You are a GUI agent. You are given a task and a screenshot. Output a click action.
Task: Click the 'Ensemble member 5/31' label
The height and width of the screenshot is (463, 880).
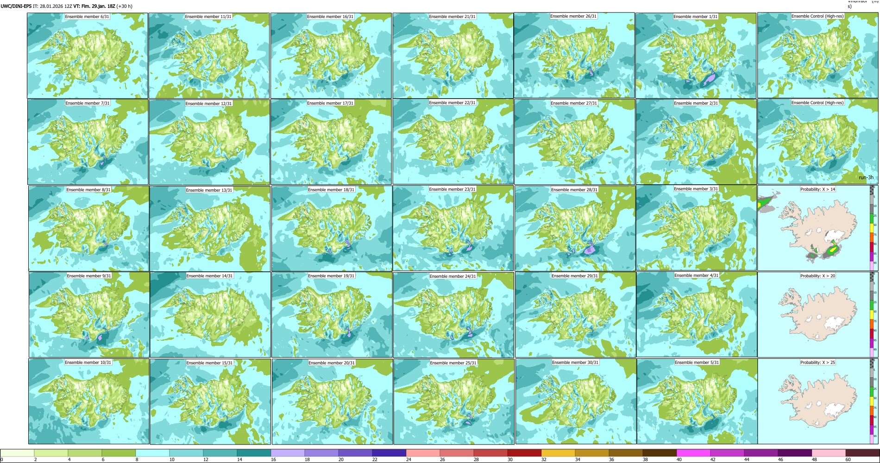click(x=697, y=363)
